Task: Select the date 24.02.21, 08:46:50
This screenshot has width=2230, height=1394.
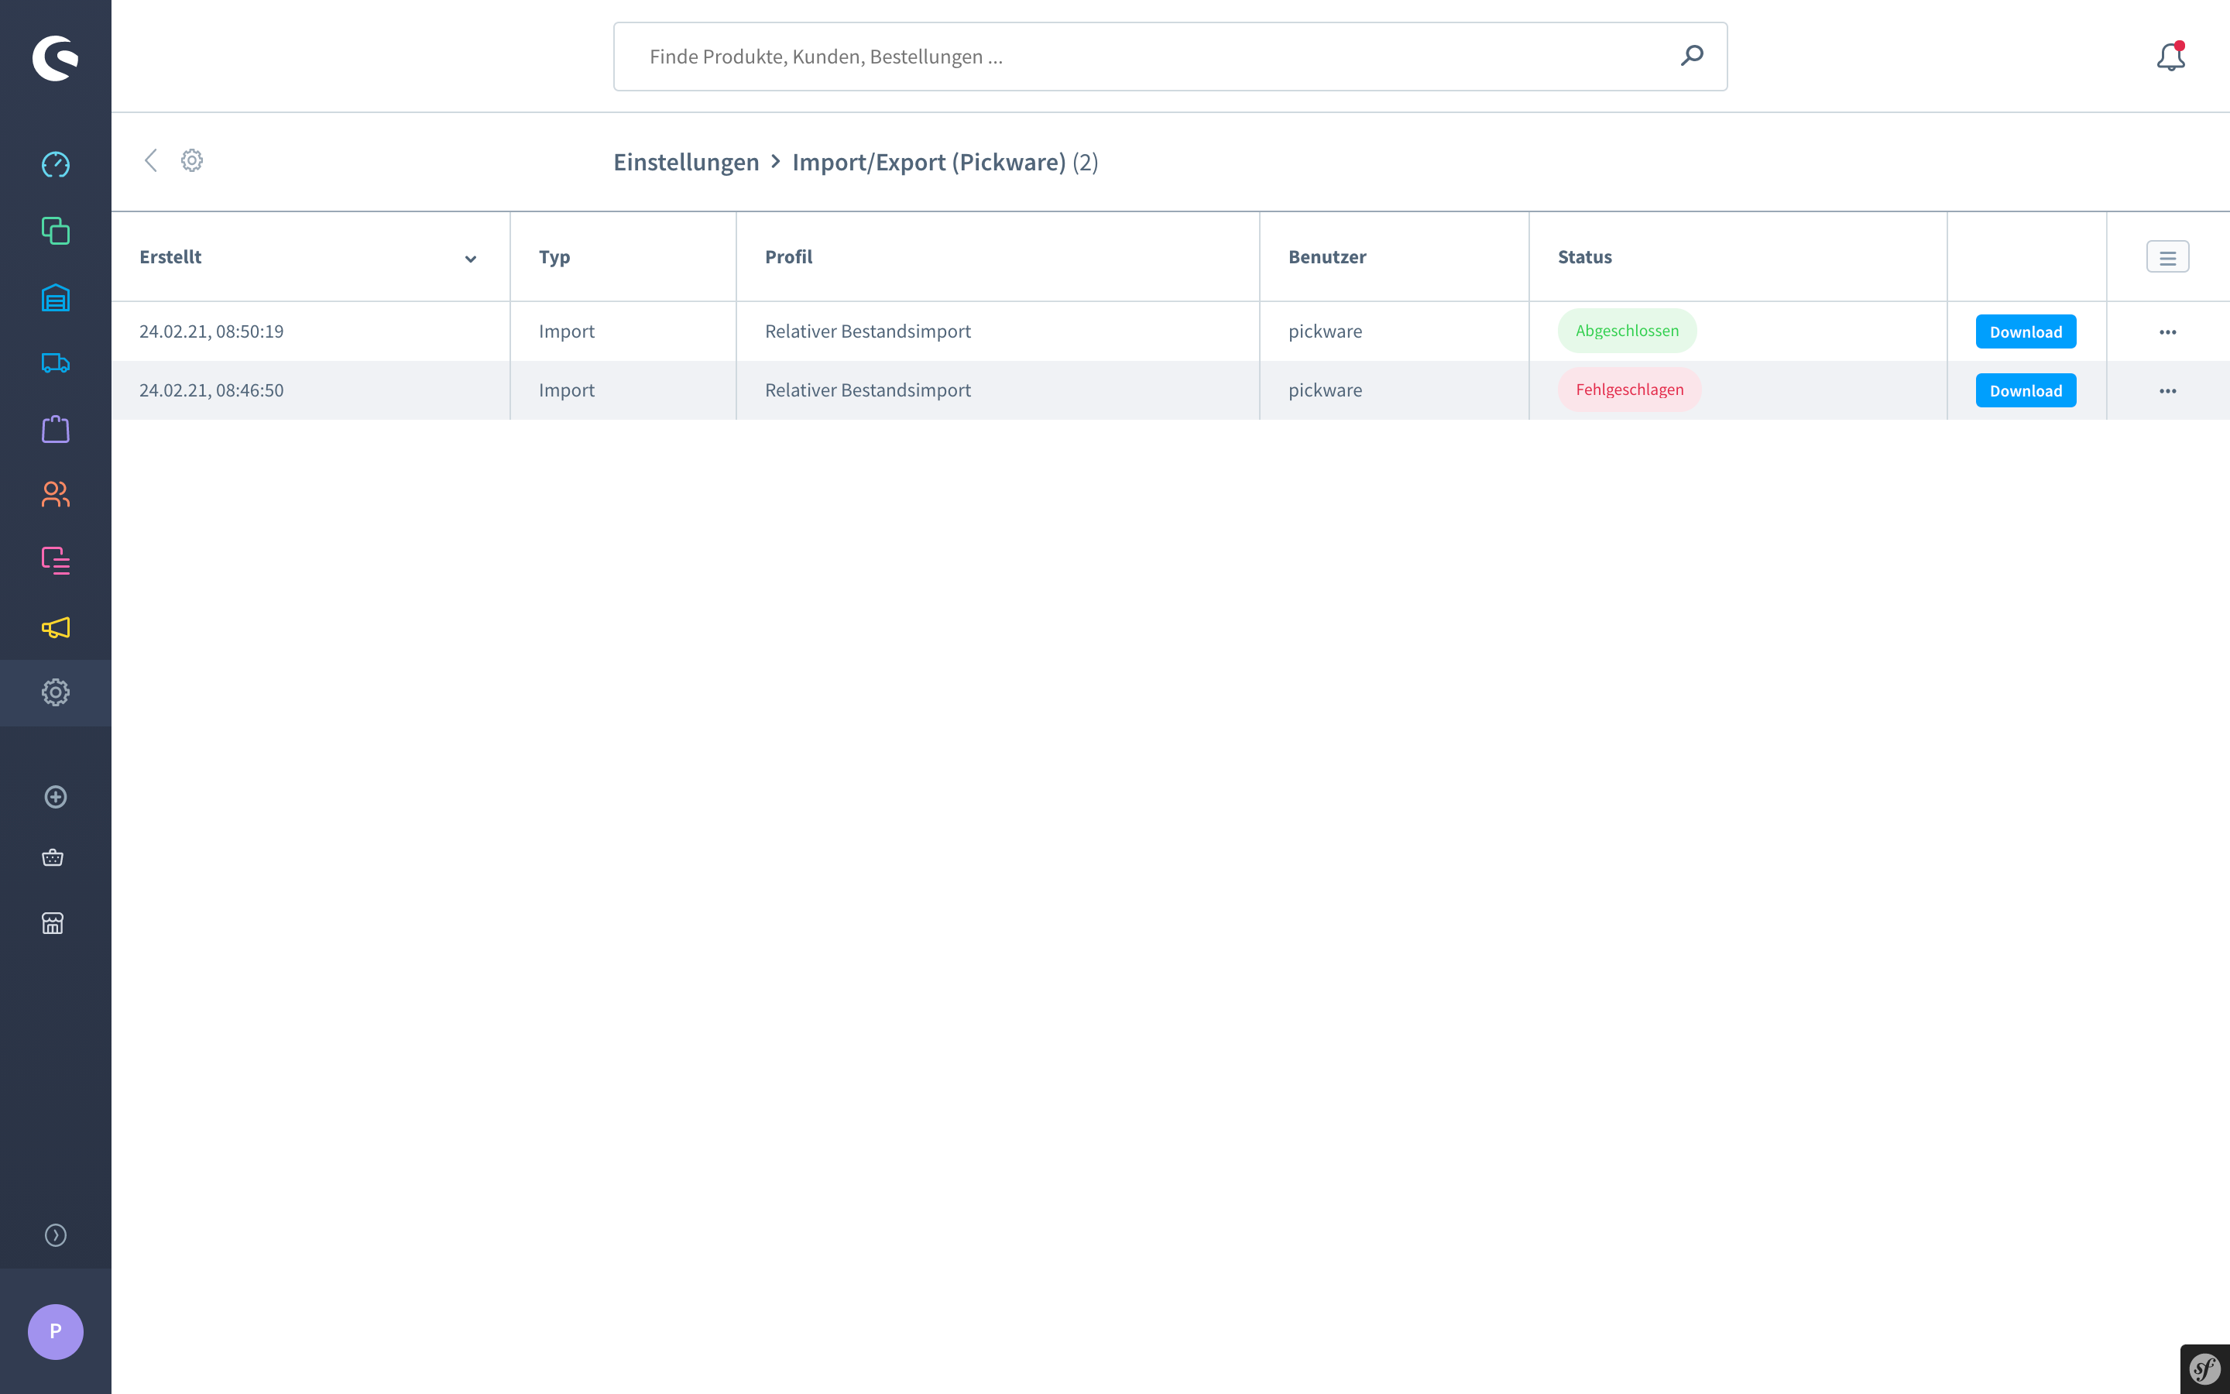Action: click(211, 390)
